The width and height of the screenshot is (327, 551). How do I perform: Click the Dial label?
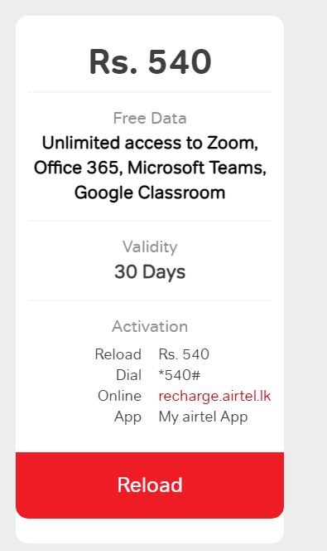128,375
